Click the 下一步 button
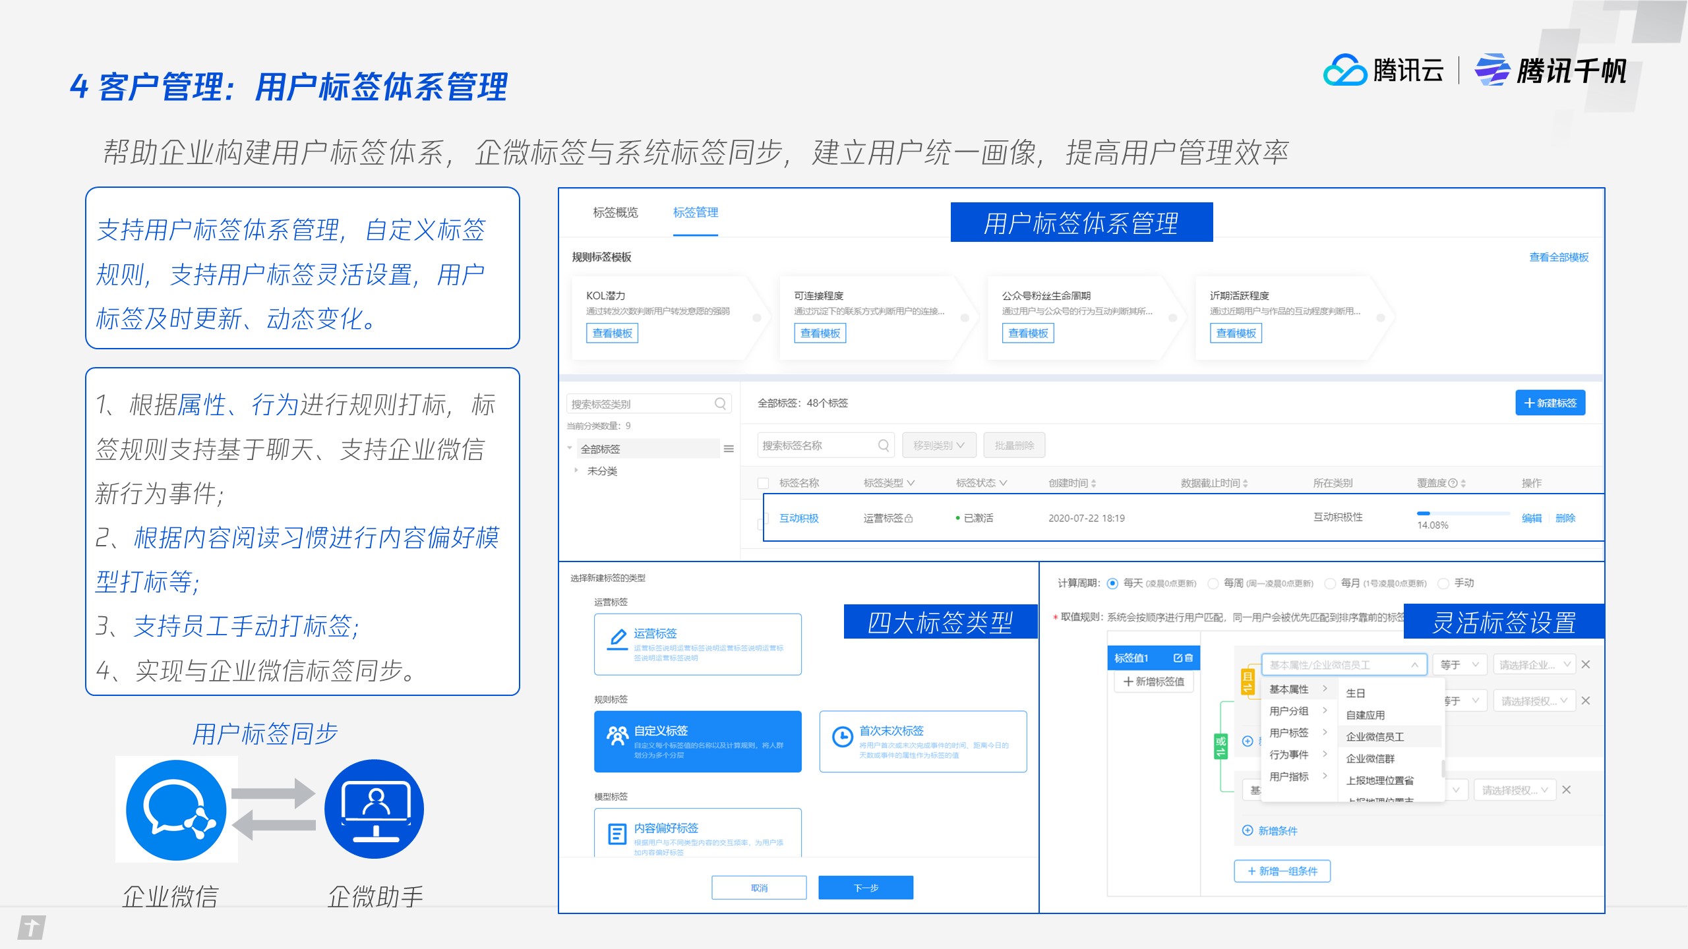 866,888
